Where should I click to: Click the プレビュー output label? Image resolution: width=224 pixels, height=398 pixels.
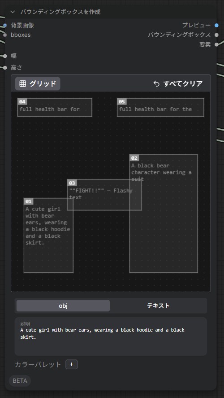196,25
